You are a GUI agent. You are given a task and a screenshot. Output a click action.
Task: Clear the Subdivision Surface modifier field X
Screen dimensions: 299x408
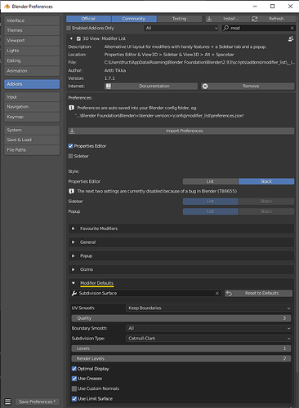tap(217, 293)
